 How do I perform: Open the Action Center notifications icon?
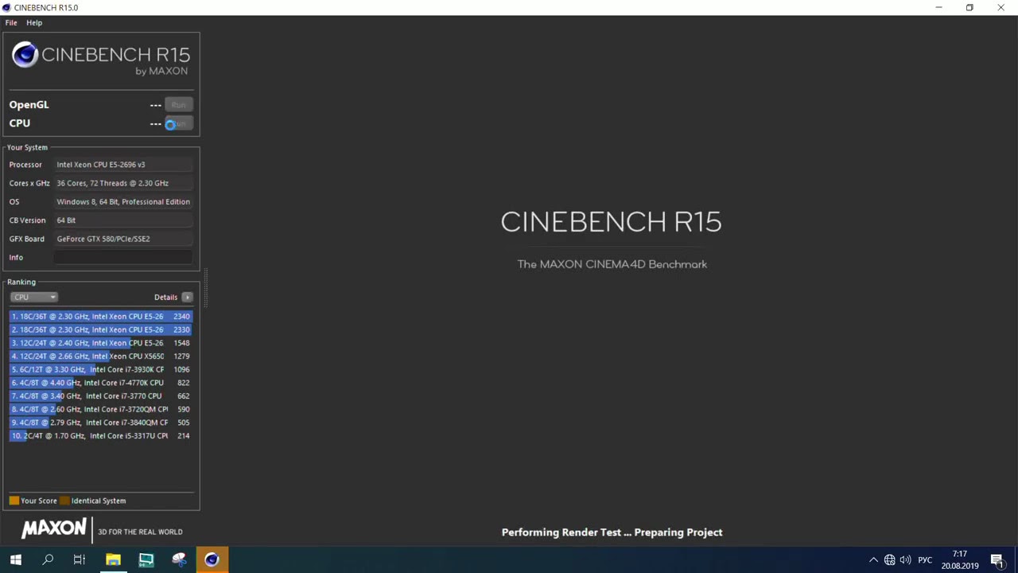tap(997, 560)
